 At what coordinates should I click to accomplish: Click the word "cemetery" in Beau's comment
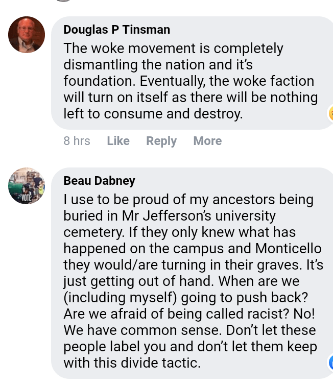92,232
